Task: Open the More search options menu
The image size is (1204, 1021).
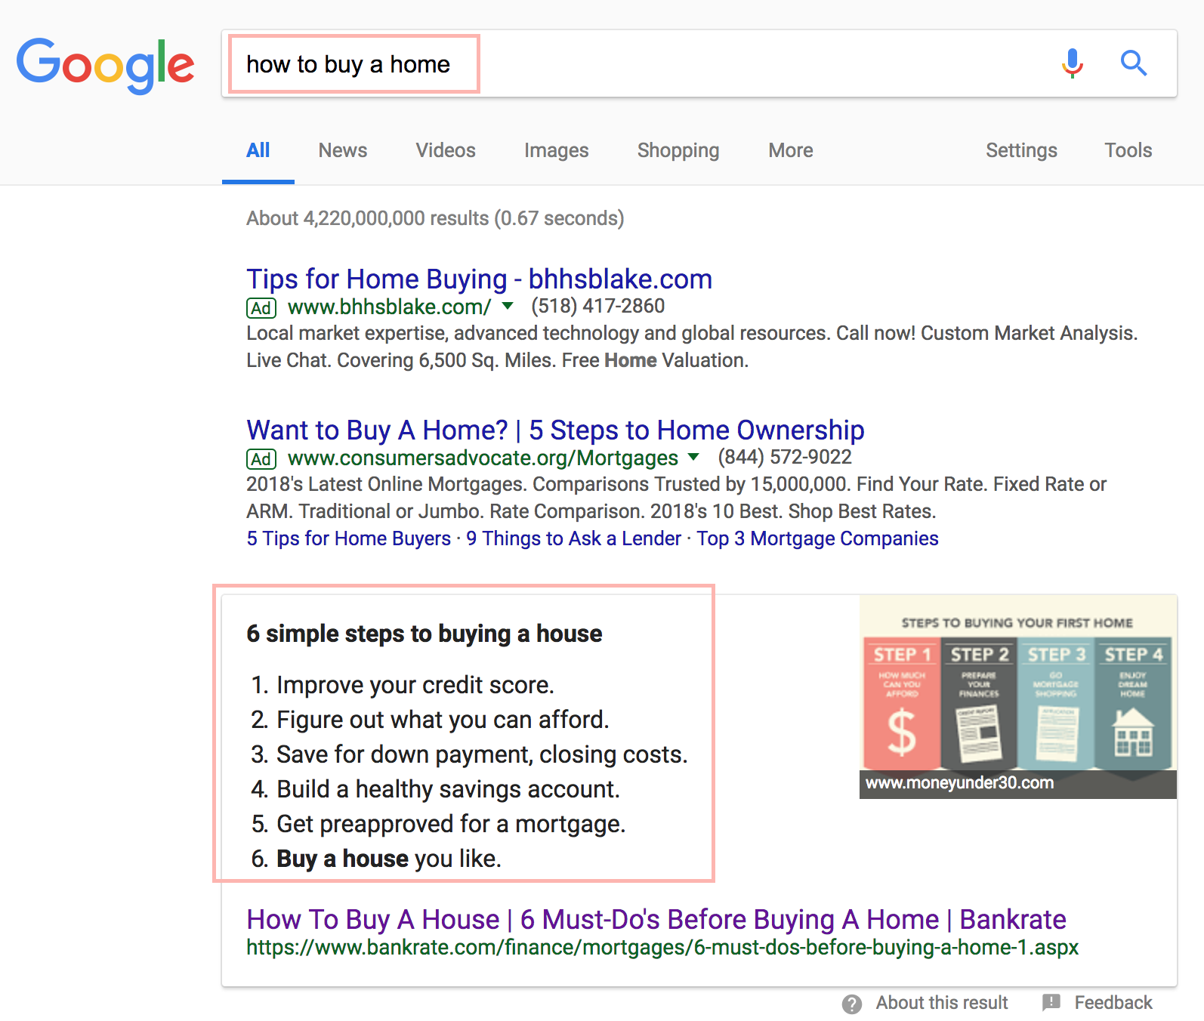Action: [791, 150]
